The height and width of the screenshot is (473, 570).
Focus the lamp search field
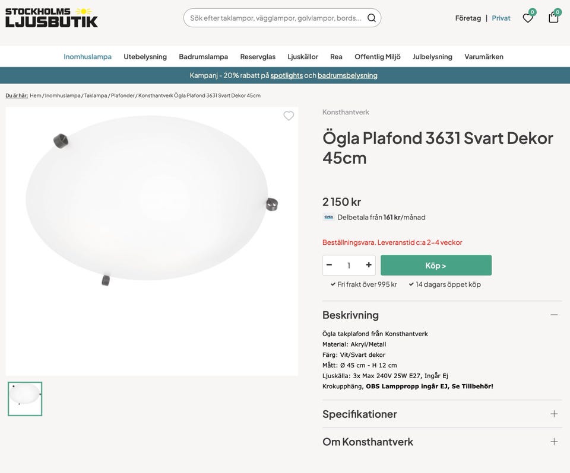275,18
